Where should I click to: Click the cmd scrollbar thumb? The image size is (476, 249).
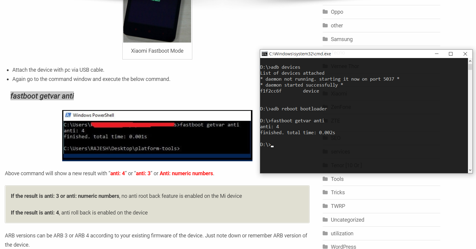point(470,67)
